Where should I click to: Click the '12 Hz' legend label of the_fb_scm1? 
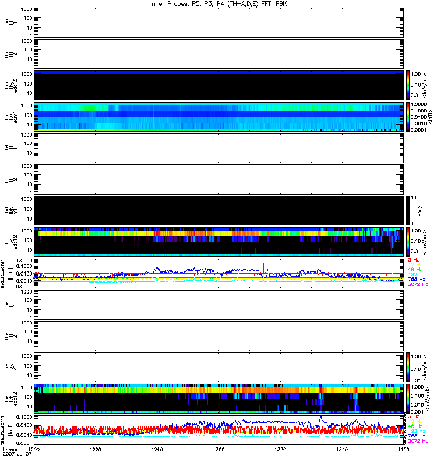pos(415,421)
